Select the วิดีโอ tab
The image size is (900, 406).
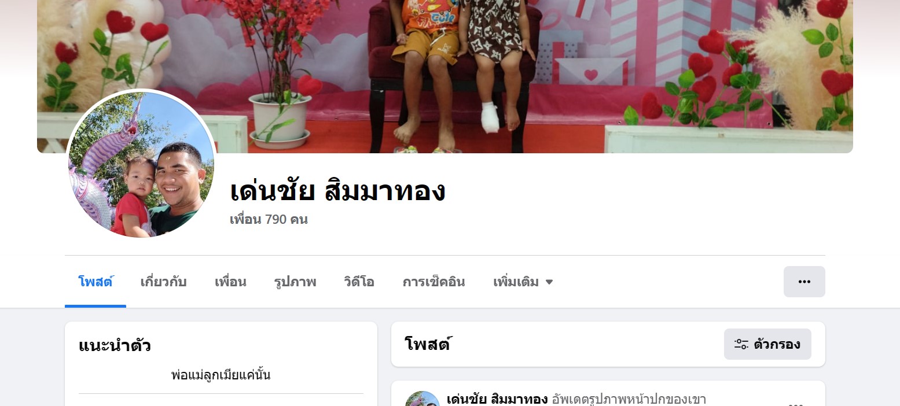pyautogui.click(x=359, y=282)
